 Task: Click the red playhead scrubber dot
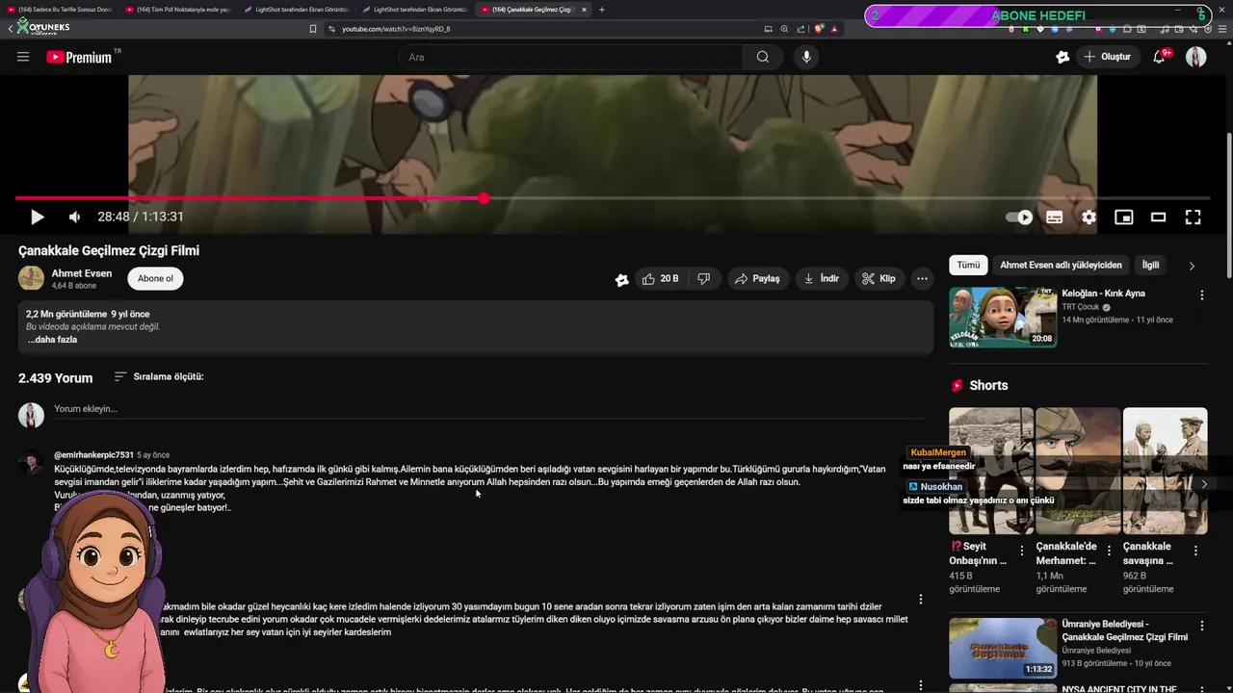tap(484, 198)
